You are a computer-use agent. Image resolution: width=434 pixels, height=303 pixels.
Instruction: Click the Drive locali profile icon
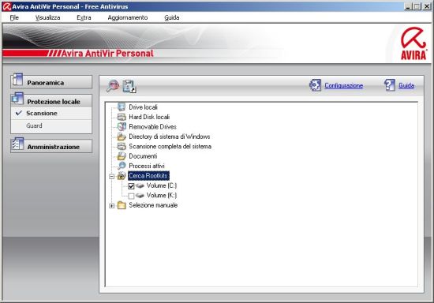click(122, 107)
